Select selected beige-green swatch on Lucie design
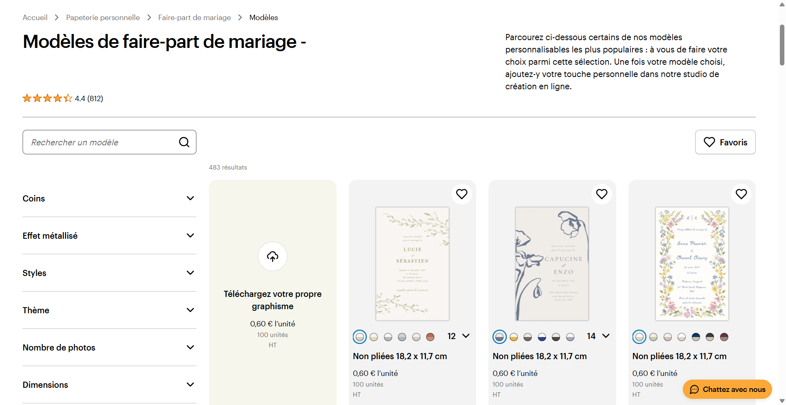Image resolution: width=786 pixels, height=405 pixels. (360, 337)
